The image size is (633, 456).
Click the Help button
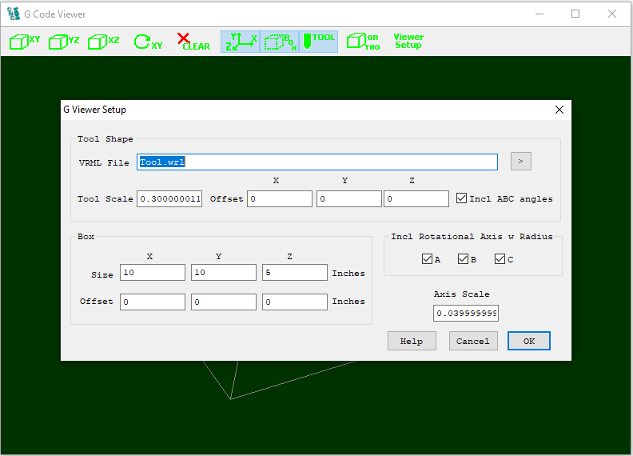412,341
